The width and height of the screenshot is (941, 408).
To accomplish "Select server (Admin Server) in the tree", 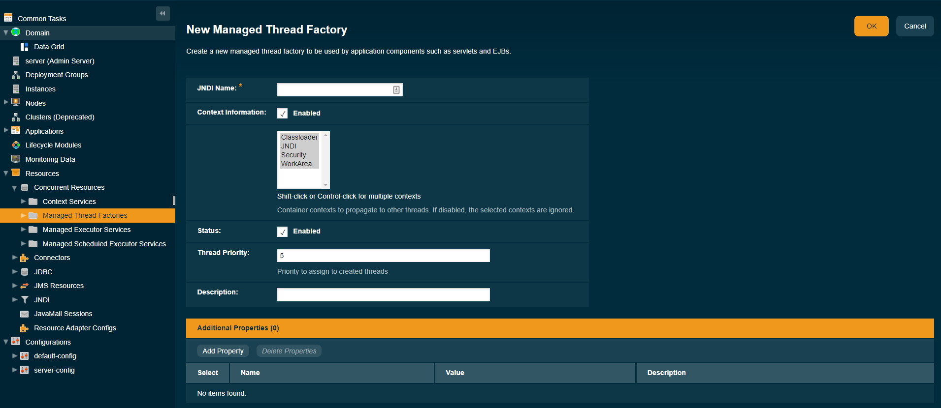I will point(60,61).
